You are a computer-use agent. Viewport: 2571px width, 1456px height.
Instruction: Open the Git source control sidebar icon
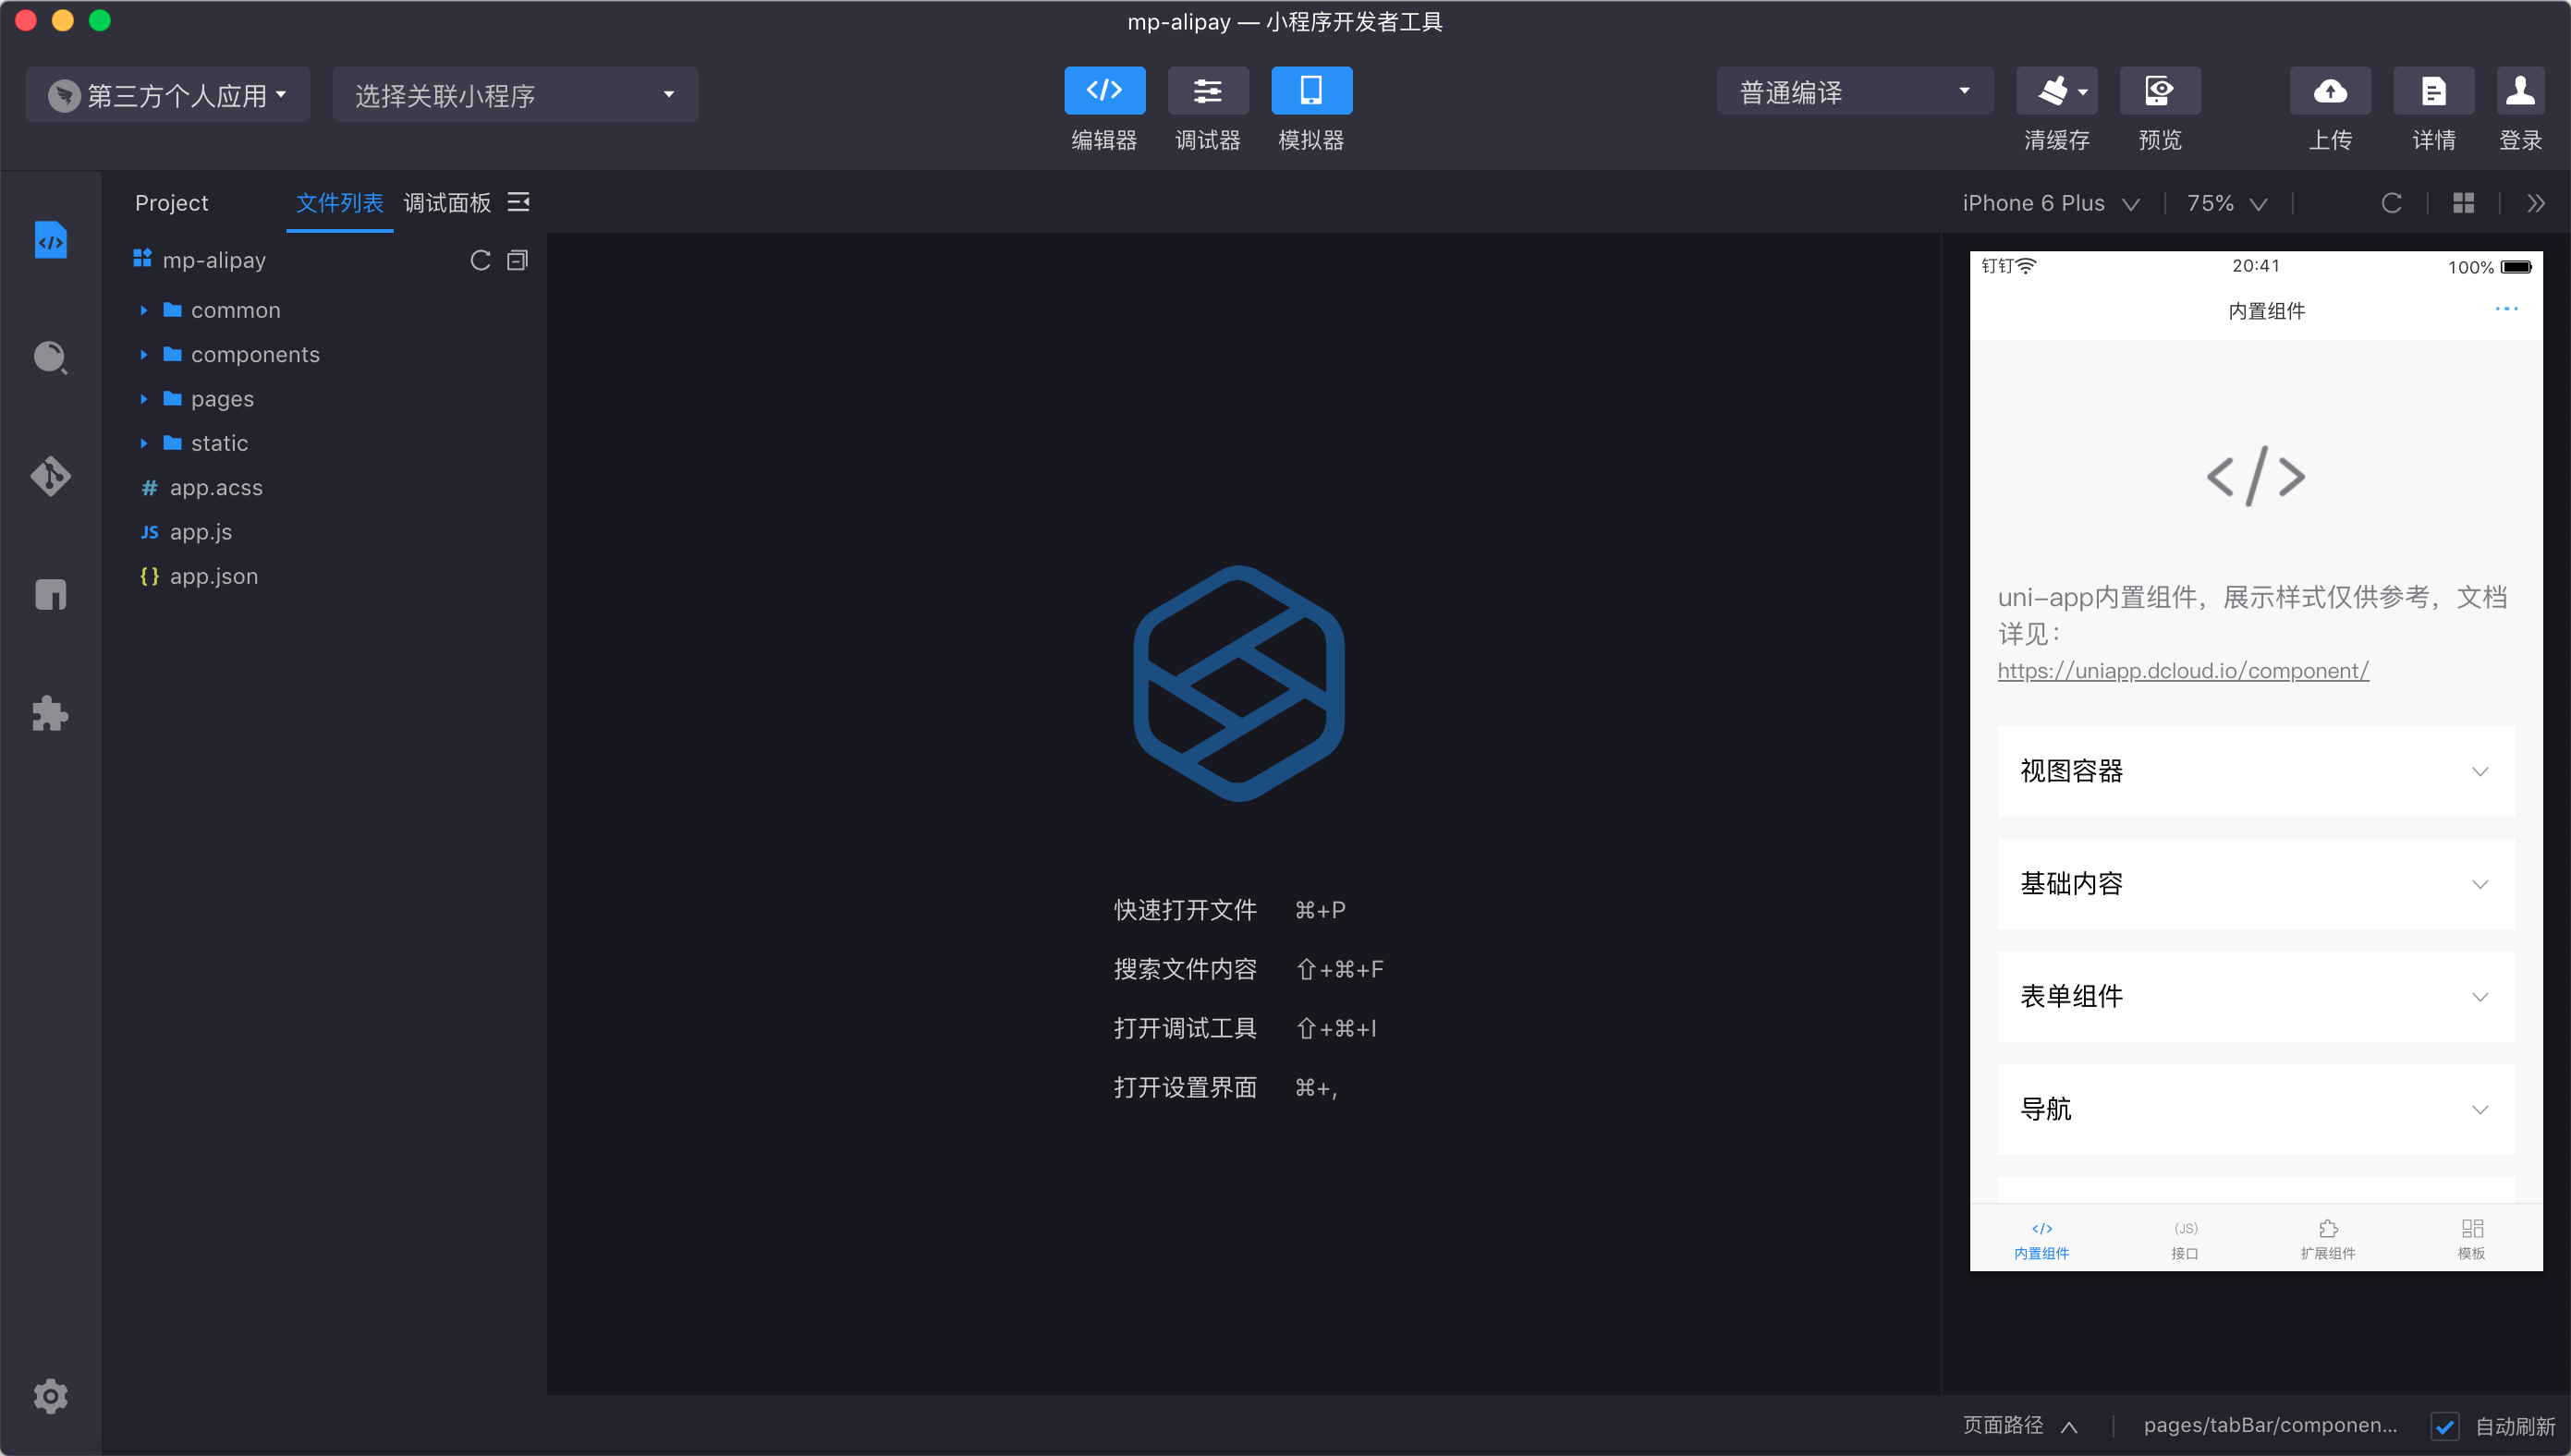[50, 476]
